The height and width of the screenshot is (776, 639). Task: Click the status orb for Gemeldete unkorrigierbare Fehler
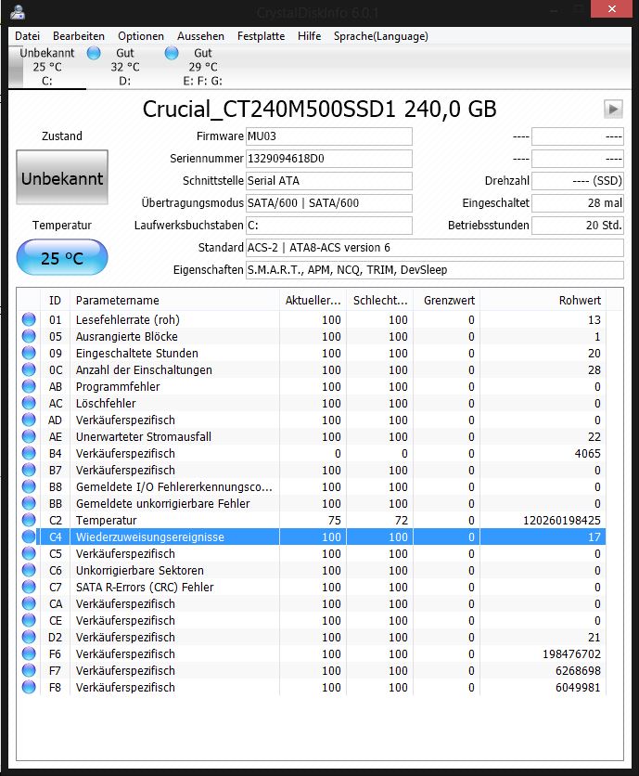click(29, 503)
